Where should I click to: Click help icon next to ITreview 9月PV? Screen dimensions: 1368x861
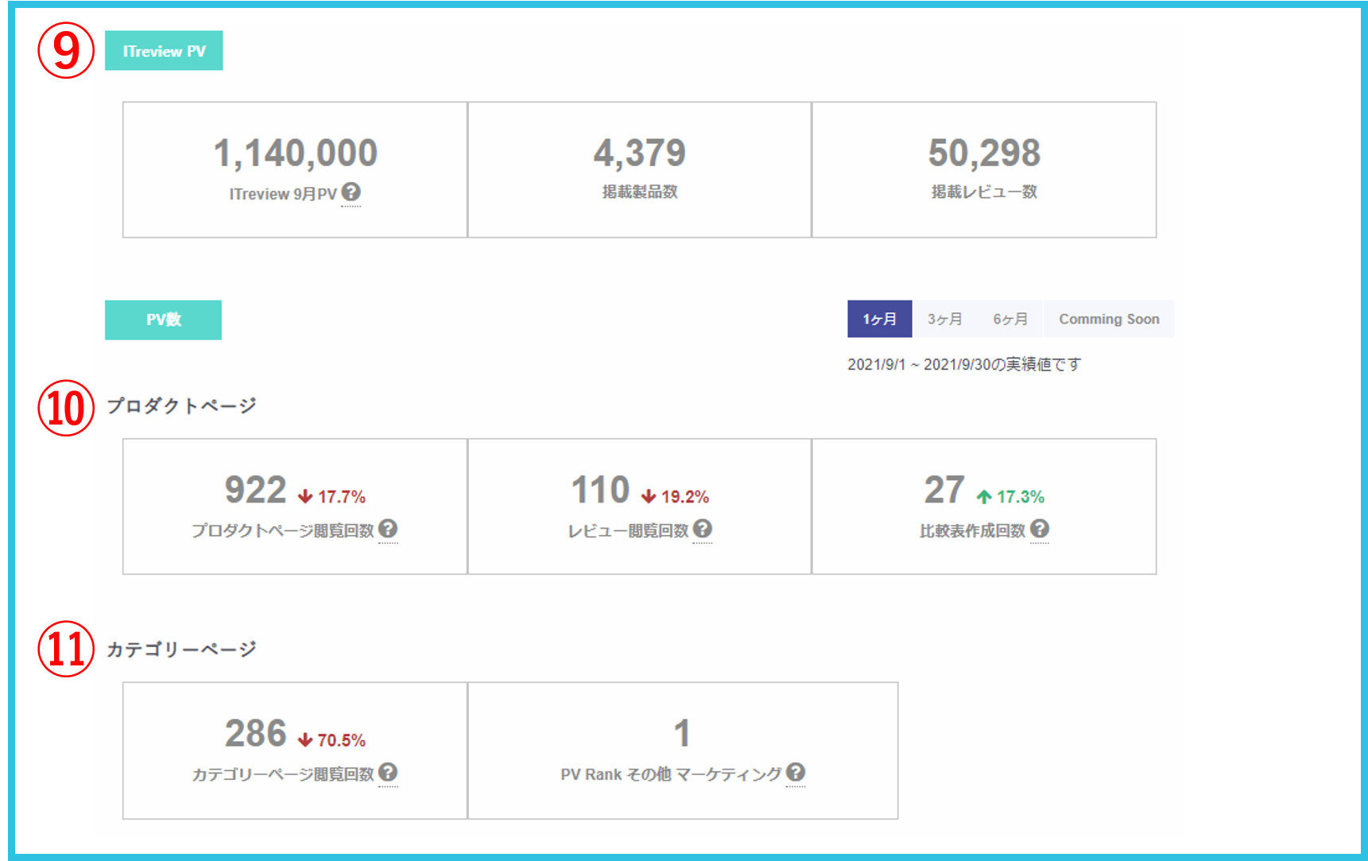pos(351,192)
